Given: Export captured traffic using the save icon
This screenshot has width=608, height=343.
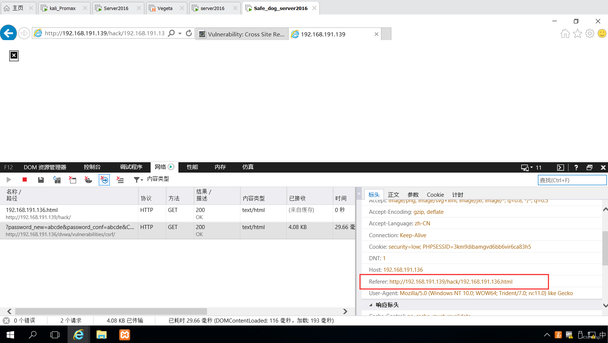Looking at the screenshot, I should click(41, 179).
